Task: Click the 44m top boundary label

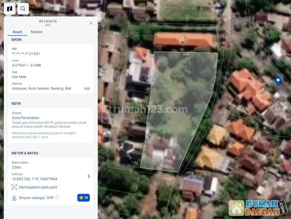Action: 186,54
